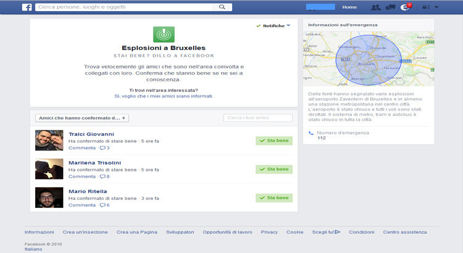
Task: Open the 'Amici che hanno confermato' filter dropdown
Action: [x=82, y=118]
